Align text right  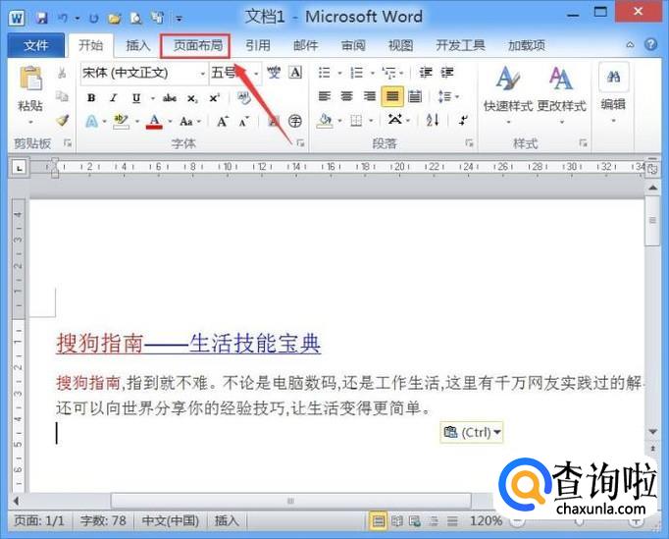coord(370,96)
